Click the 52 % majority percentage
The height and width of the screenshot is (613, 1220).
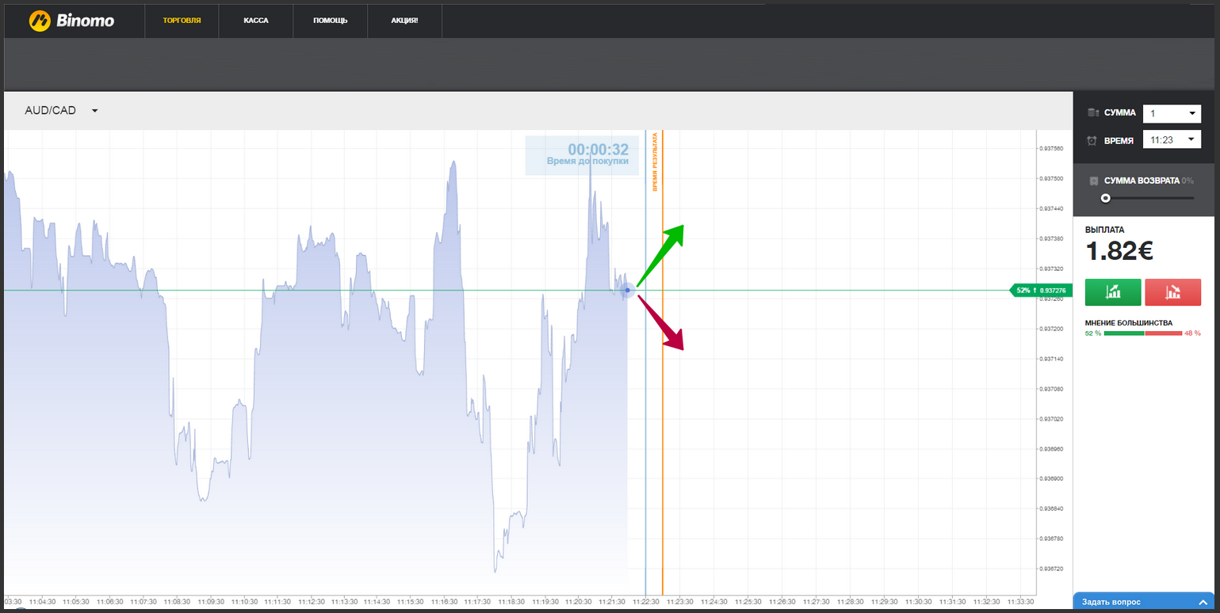(1093, 333)
